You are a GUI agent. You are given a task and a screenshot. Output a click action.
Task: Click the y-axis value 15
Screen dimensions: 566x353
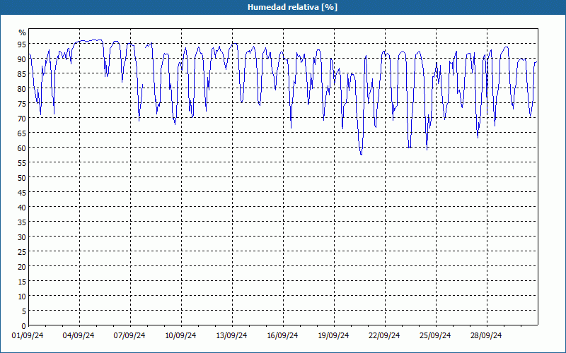coord(22,281)
